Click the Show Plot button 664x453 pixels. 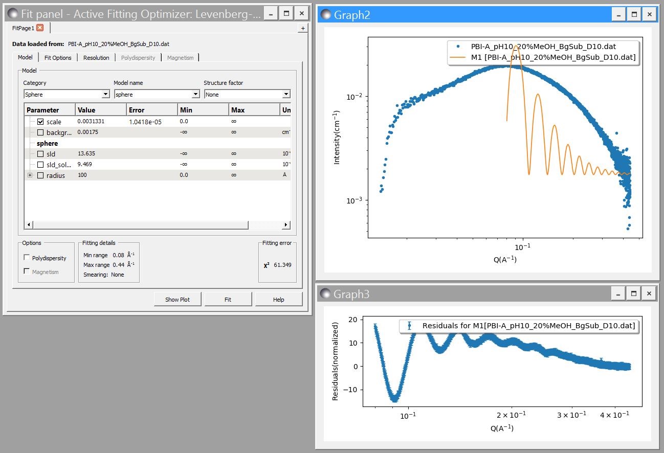177,300
